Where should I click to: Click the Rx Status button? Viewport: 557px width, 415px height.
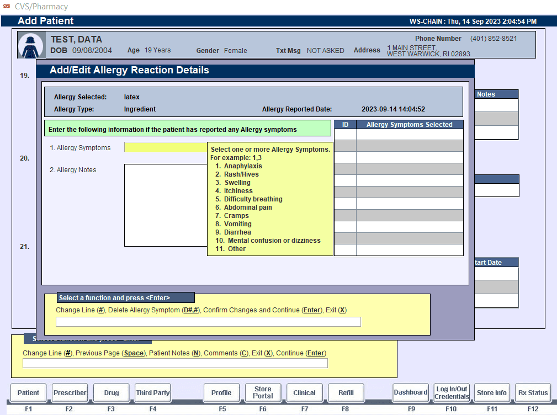click(x=533, y=392)
